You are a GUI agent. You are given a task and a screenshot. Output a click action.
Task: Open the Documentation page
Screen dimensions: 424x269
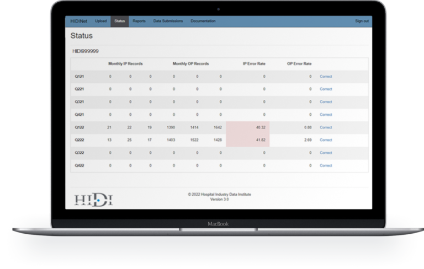(203, 21)
